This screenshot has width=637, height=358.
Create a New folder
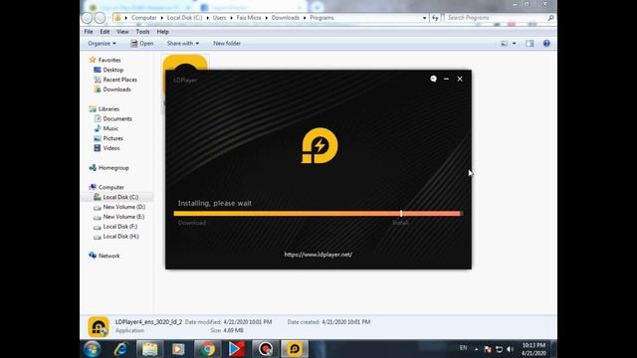coord(227,44)
